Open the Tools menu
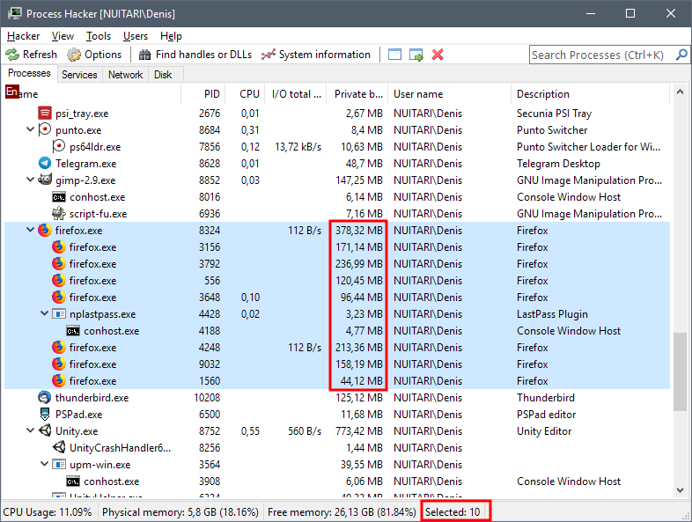Image resolution: width=692 pixels, height=522 pixels. (x=99, y=36)
